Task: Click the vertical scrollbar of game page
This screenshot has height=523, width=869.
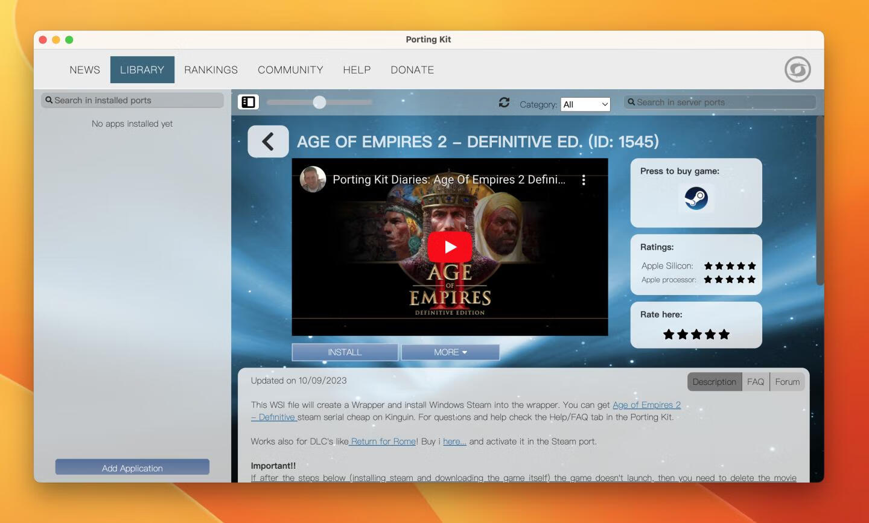Action: [x=820, y=200]
